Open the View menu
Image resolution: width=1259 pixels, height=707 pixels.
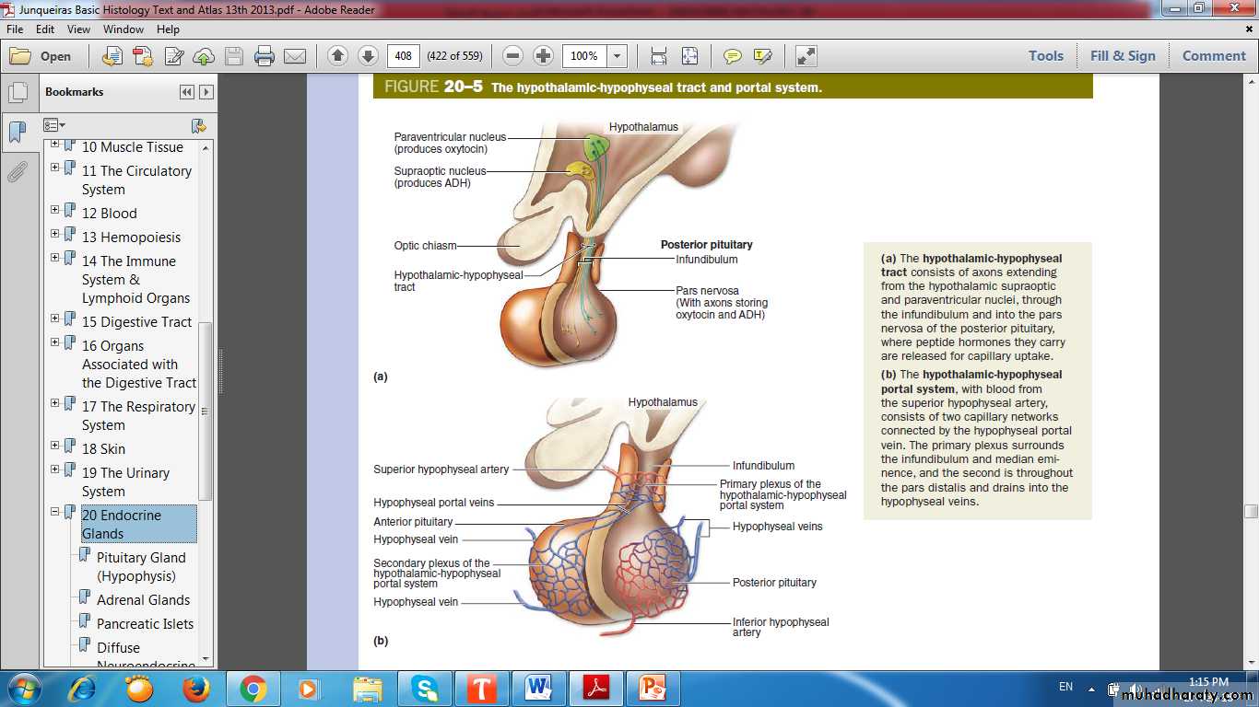point(78,29)
